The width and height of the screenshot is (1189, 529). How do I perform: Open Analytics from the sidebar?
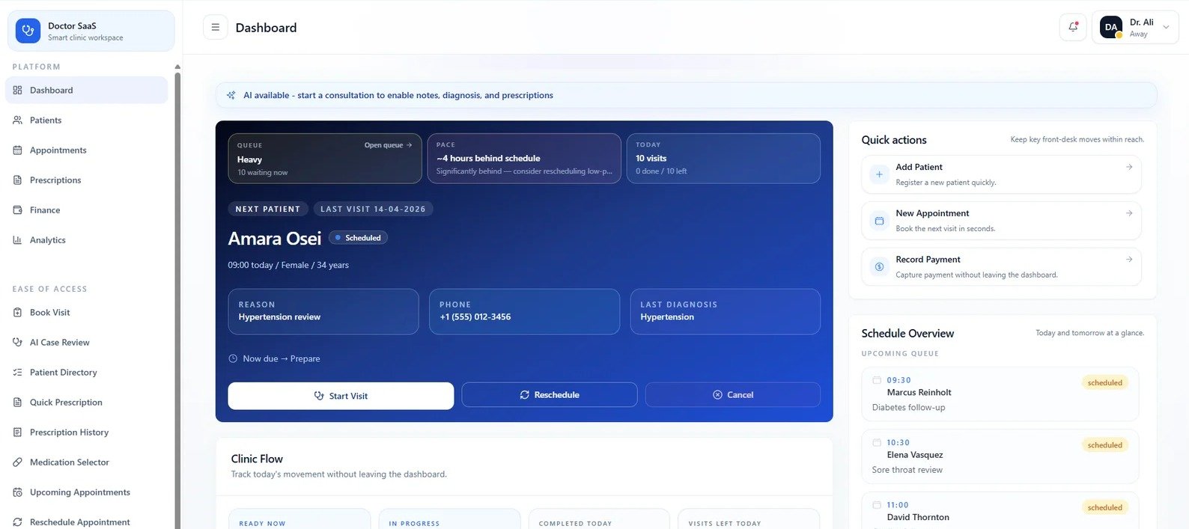click(87, 239)
